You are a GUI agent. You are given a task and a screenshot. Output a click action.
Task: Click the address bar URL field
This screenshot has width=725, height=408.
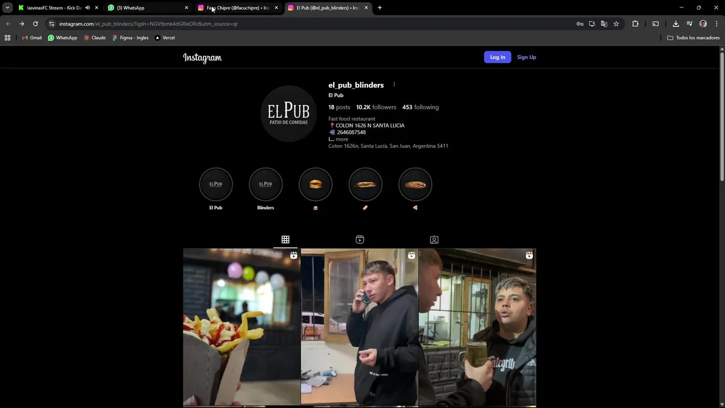click(x=312, y=24)
